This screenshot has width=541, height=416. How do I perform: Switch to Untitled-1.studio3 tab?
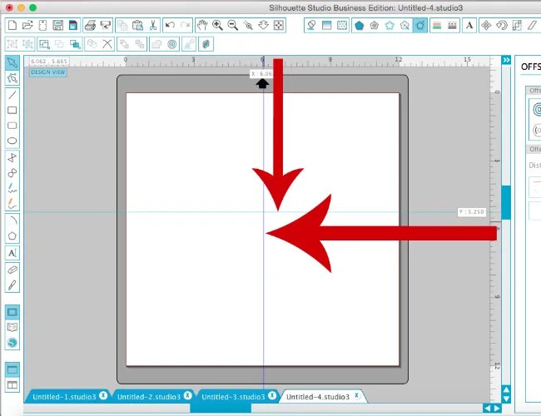[64, 397]
